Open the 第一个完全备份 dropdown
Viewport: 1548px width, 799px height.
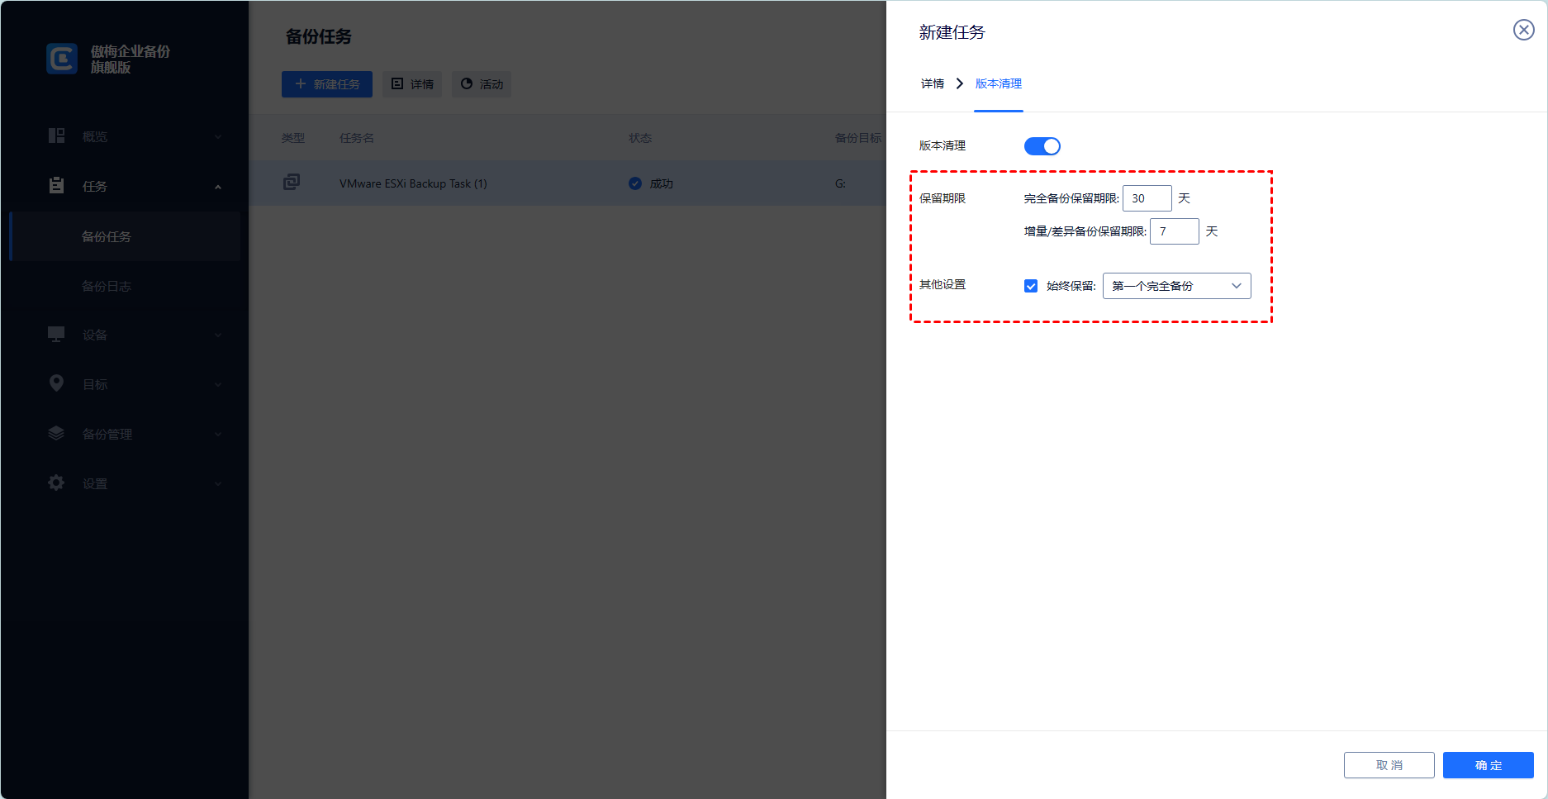tap(1176, 285)
